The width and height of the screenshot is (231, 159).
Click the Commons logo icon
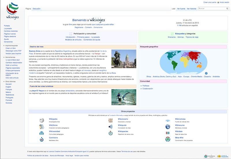[x=42, y=139]
